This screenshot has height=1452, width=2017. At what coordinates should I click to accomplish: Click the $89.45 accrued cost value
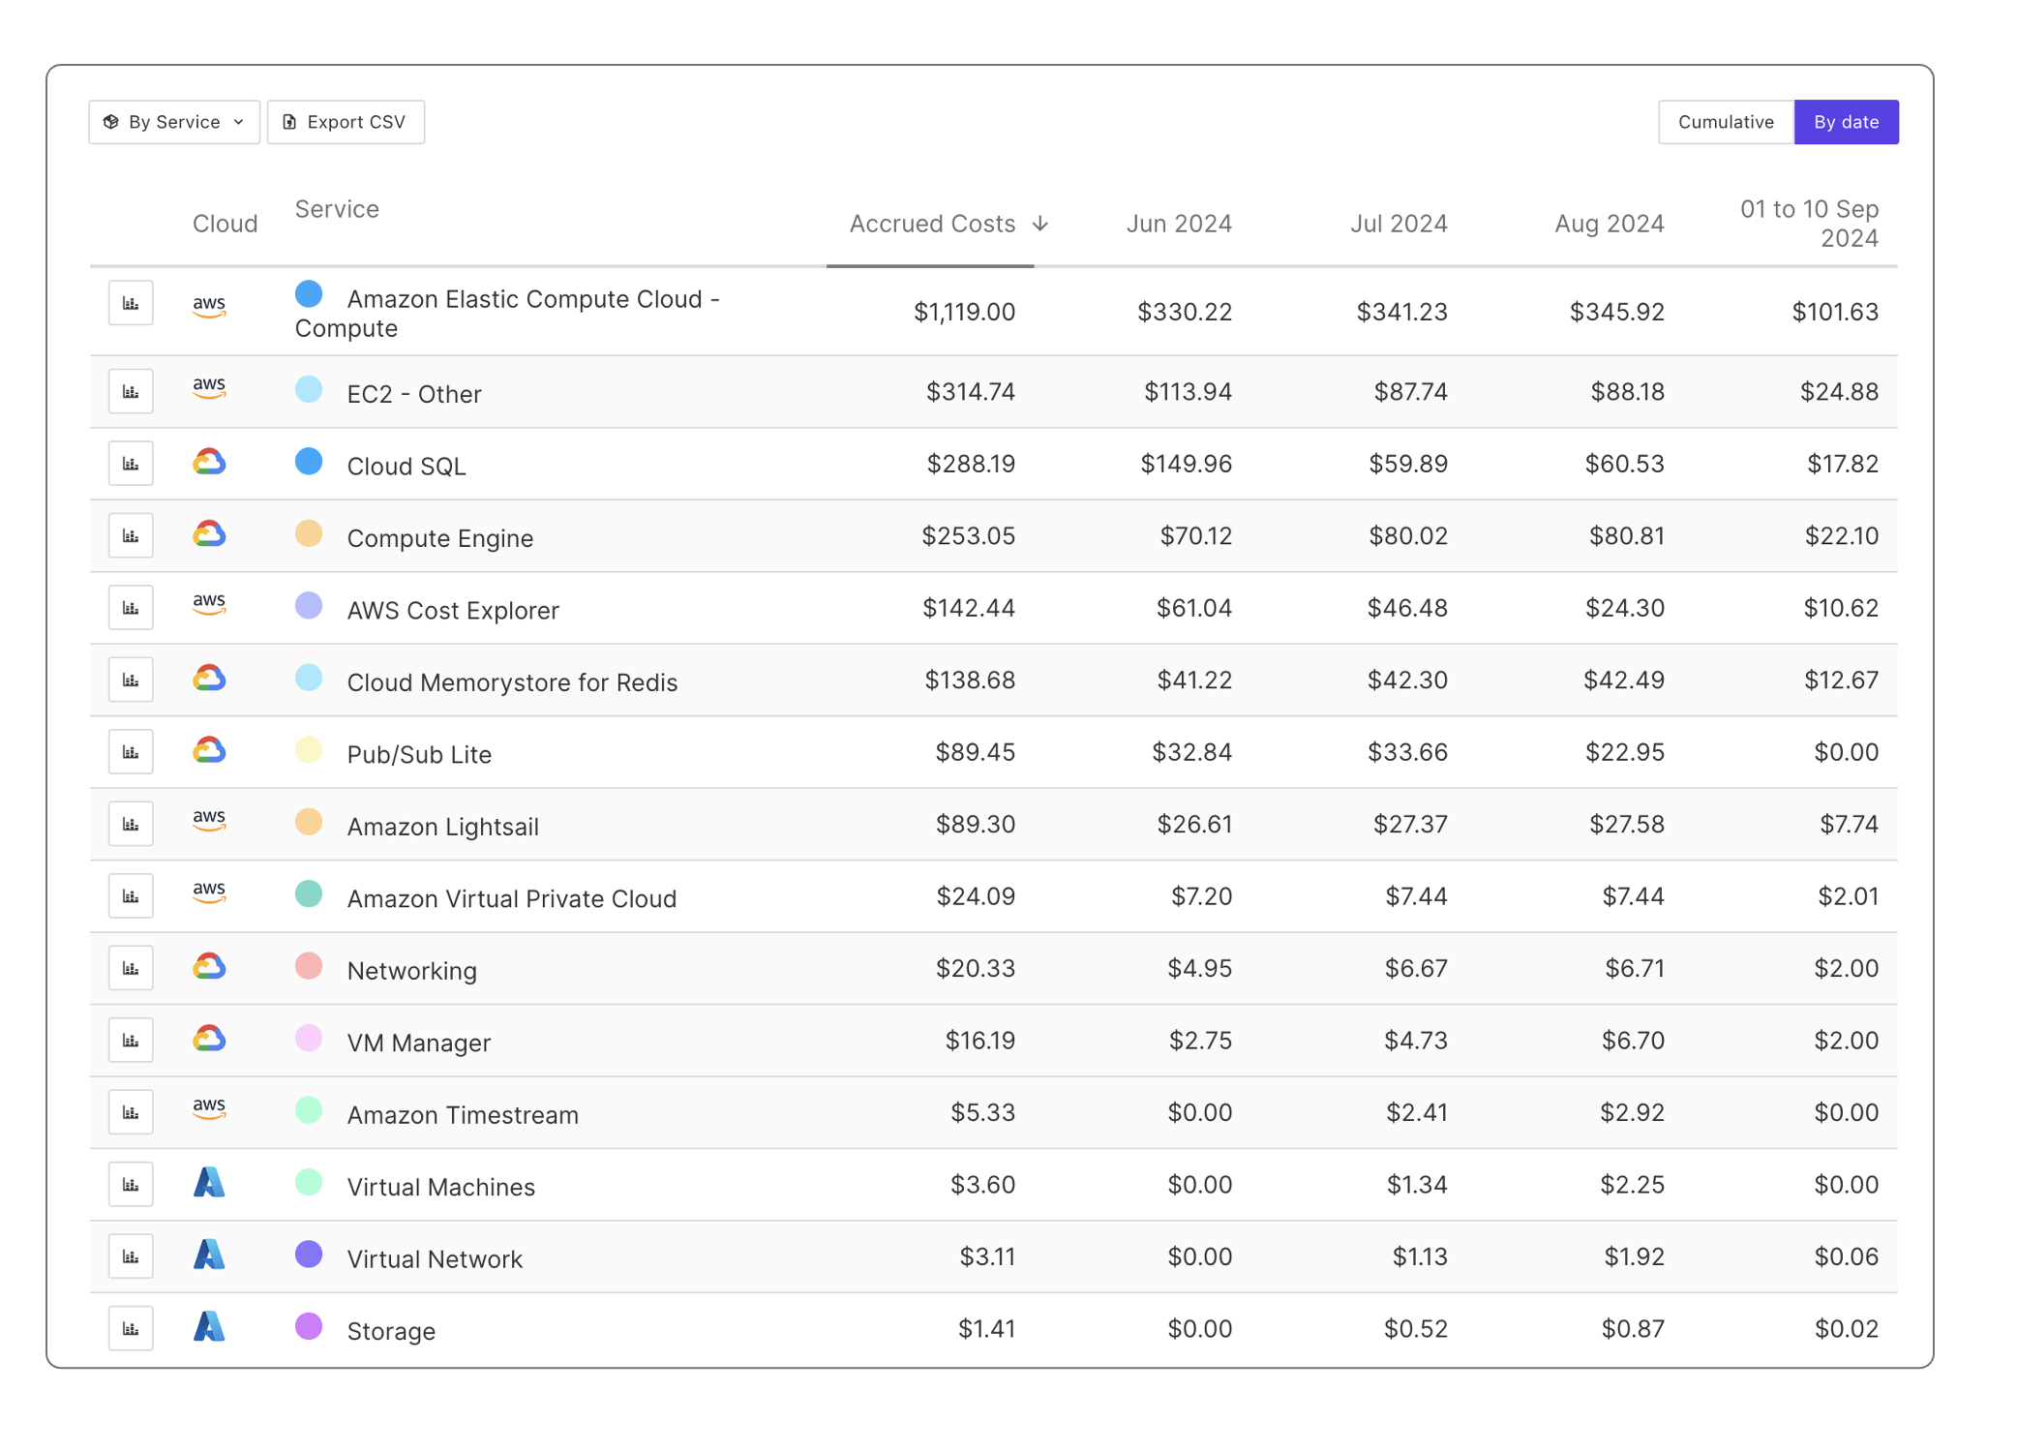click(976, 752)
